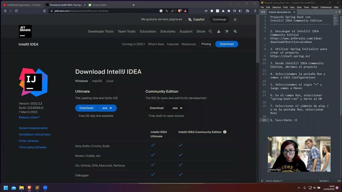Open the Release notes link
Image resolution: width=342 pixels, height=192 pixels.
pyautogui.click(x=29, y=117)
